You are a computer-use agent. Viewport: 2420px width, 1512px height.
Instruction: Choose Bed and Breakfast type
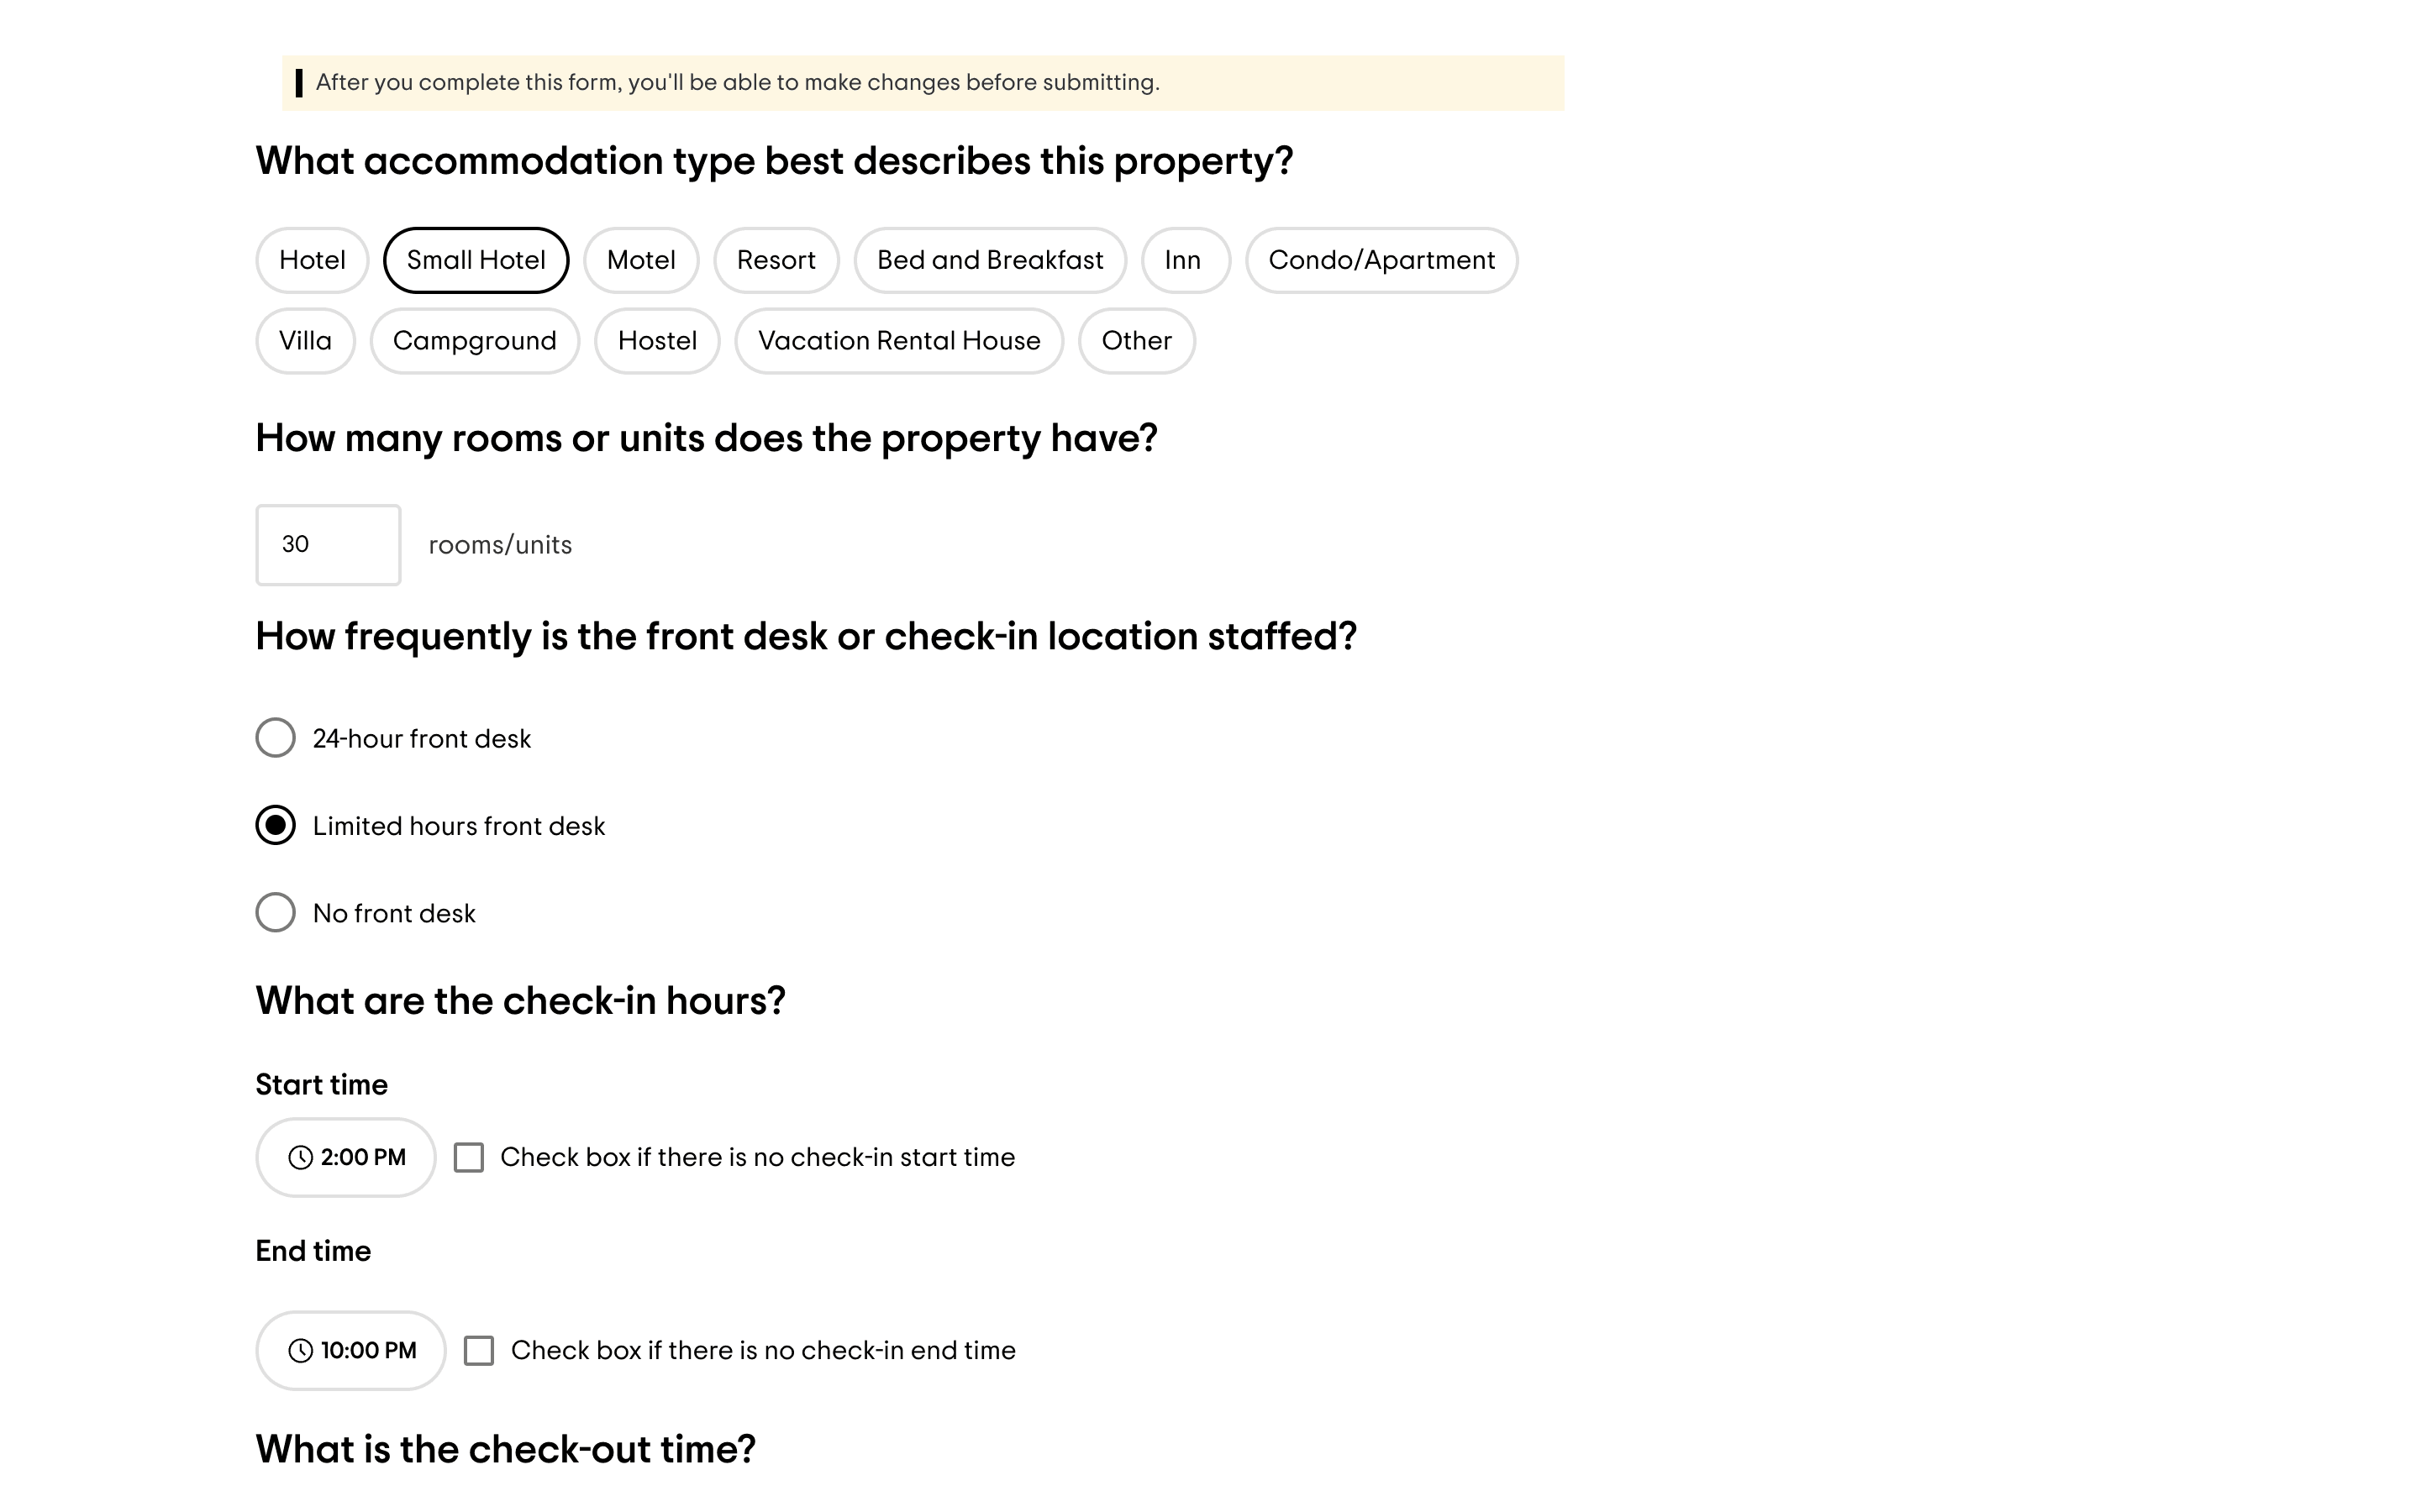click(x=990, y=260)
